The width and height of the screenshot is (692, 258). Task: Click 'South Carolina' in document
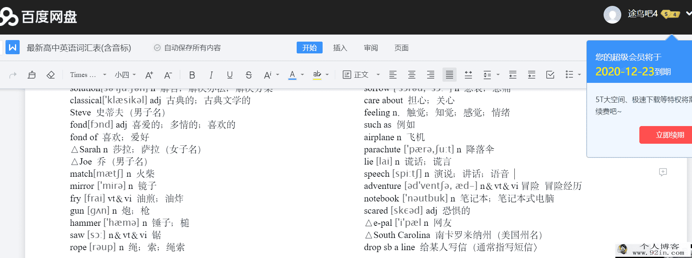point(402,235)
